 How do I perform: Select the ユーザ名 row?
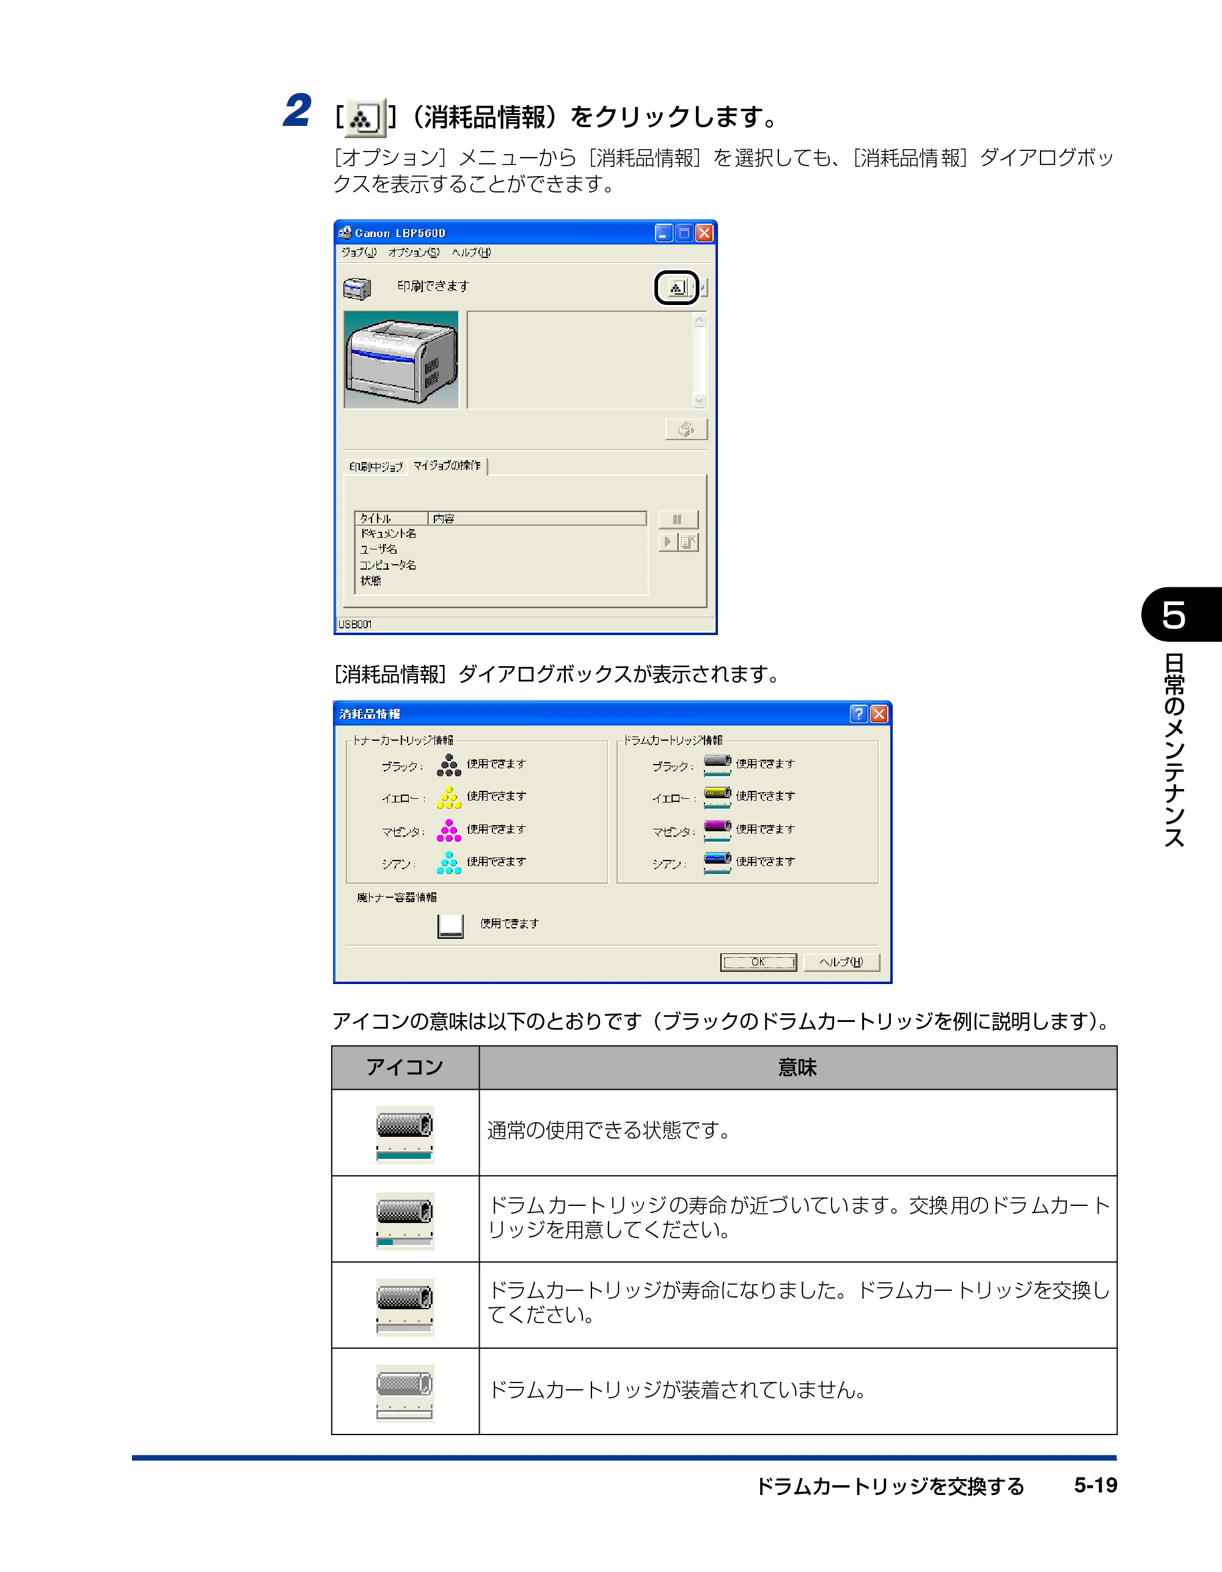pyautogui.click(x=501, y=549)
